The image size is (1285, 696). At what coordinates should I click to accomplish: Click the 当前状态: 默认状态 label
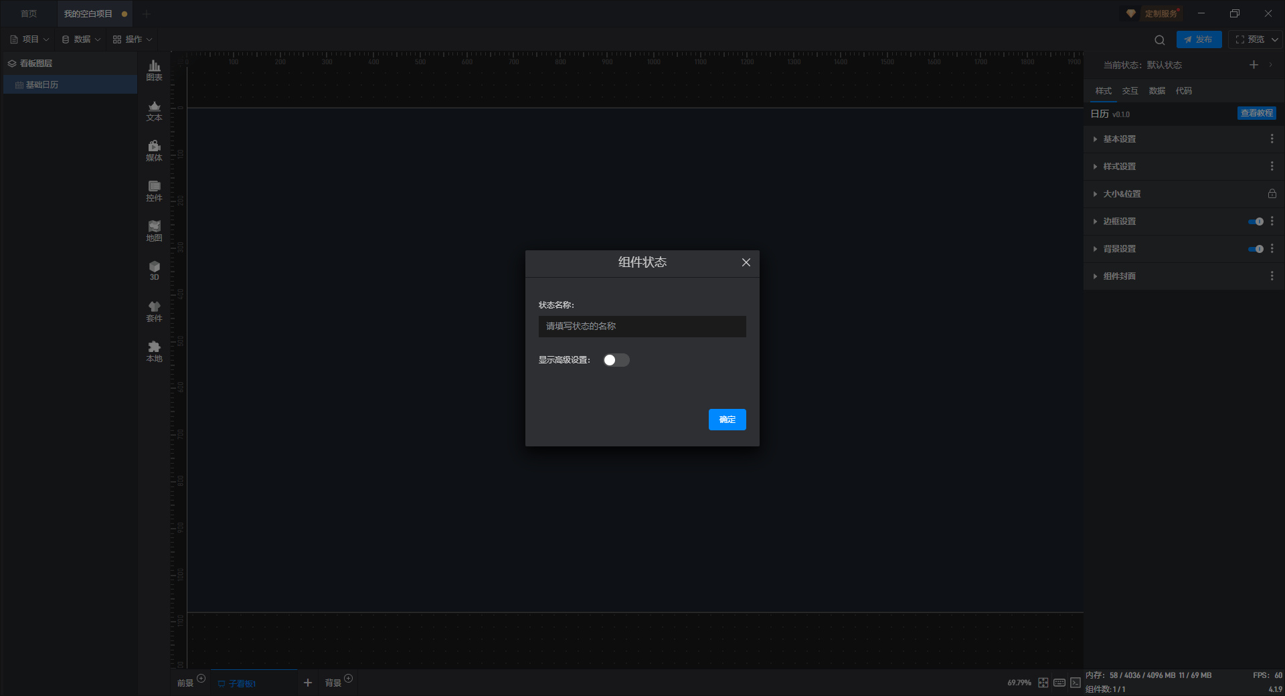click(1142, 65)
